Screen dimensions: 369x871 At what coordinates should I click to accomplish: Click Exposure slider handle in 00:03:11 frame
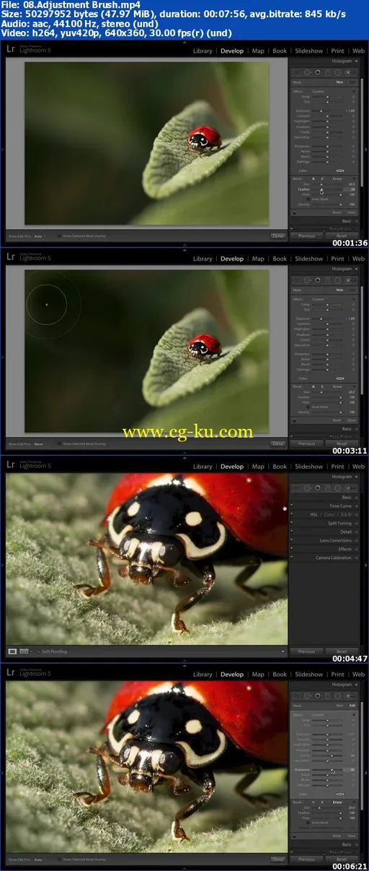(321, 319)
